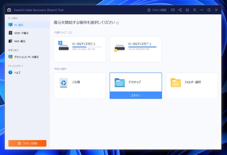Click the crashed PC warning icon
This screenshot has width=227, height=155.
pos(10,57)
